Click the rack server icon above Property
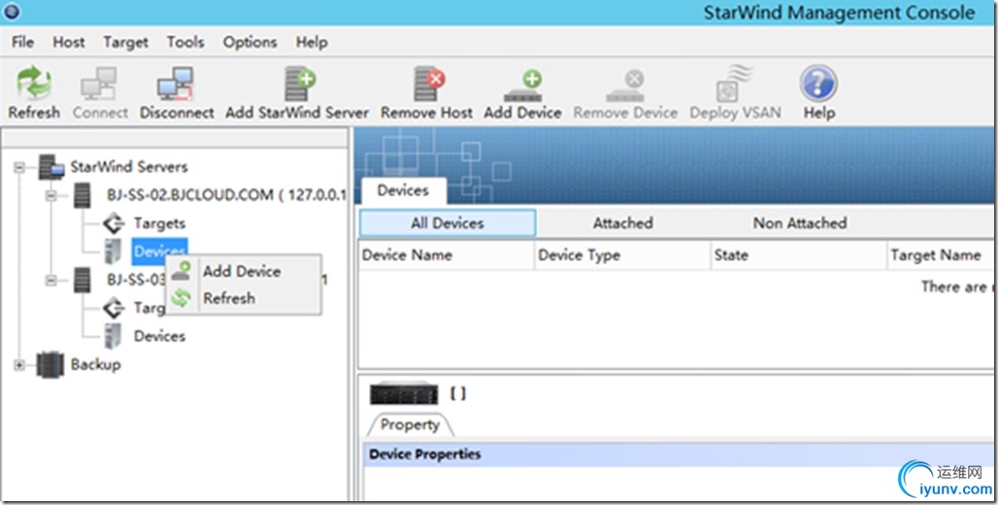This screenshot has height=505, width=998. [x=404, y=393]
